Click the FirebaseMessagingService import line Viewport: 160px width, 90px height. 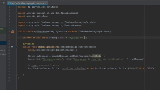pyautogui.click(x=57, y=22)
